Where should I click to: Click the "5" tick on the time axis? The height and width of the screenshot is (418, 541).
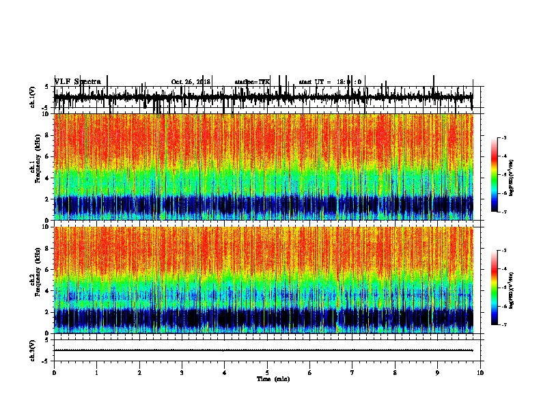pos(267,373)
